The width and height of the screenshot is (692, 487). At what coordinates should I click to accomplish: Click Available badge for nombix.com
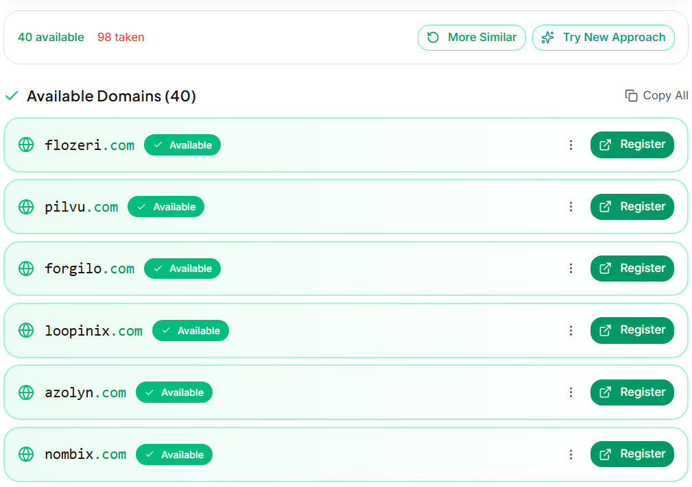[x=174, y=454]
